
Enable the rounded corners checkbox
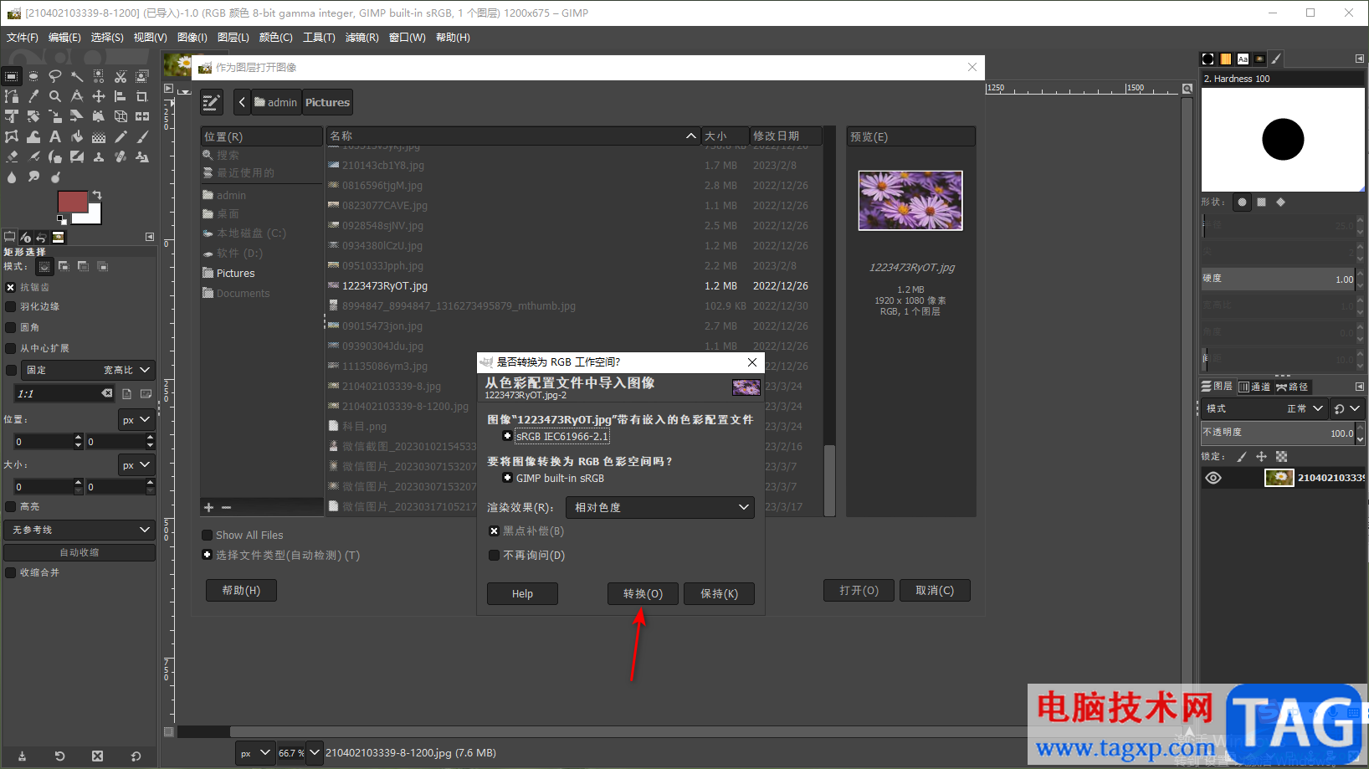[11, 327]
